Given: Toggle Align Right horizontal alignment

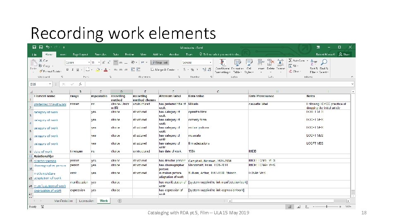Looking at the screenshot, I should click(x=126, y=69).
